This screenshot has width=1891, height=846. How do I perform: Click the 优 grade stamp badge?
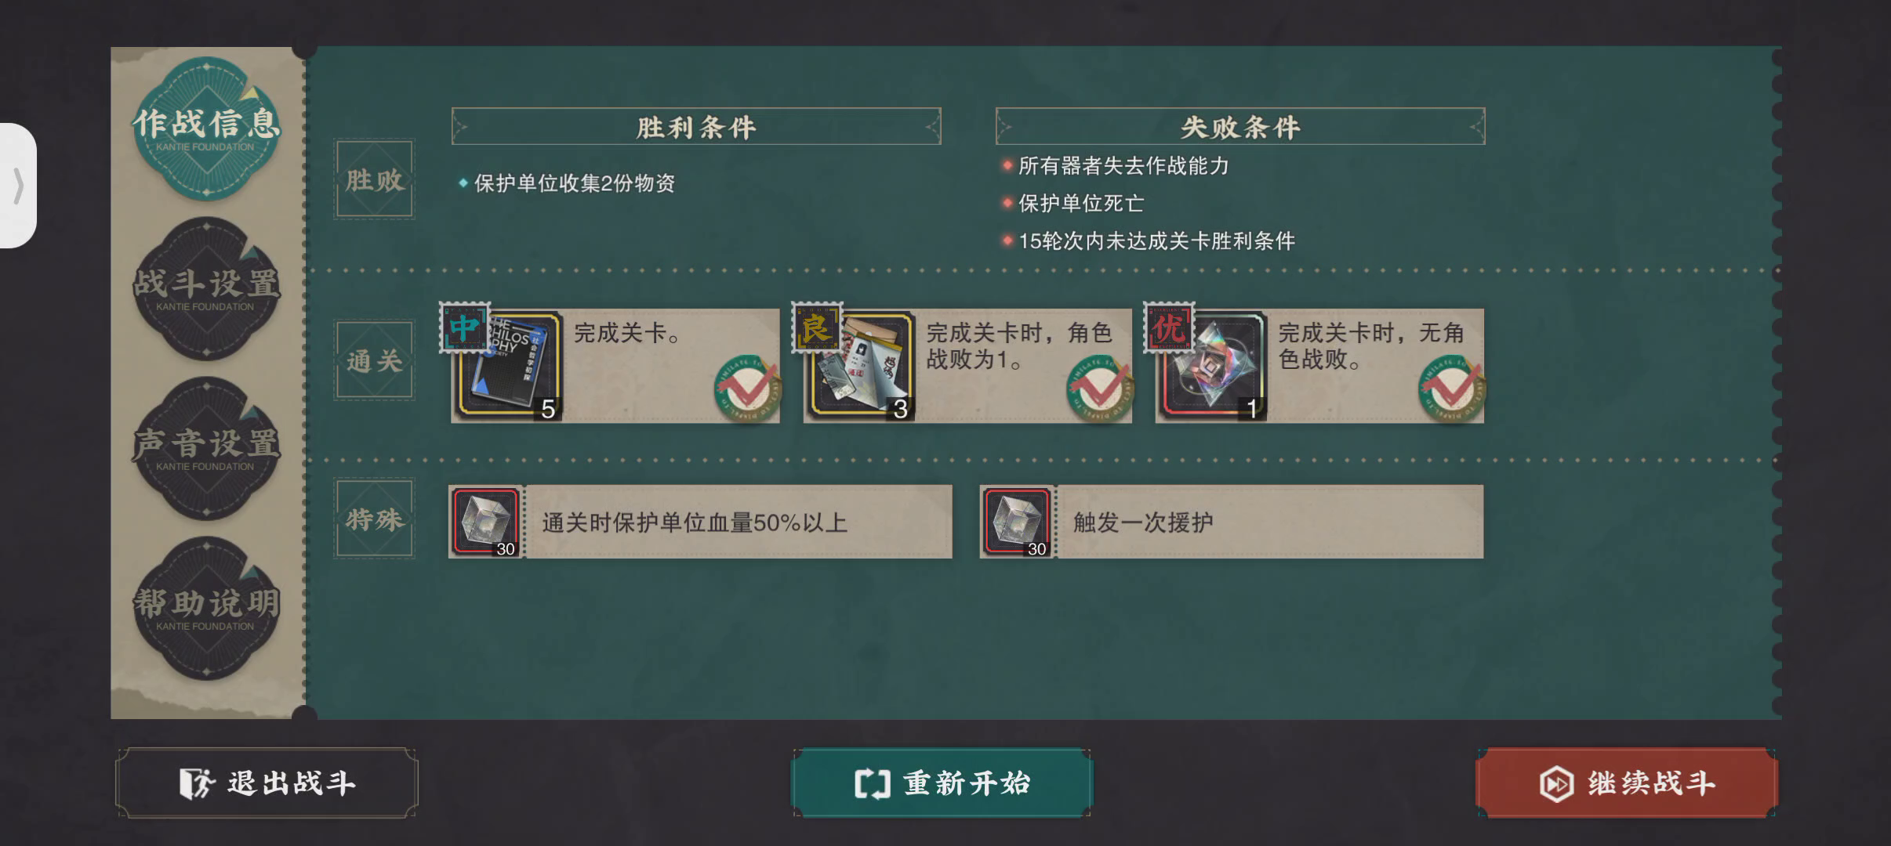coord(1168,327)
